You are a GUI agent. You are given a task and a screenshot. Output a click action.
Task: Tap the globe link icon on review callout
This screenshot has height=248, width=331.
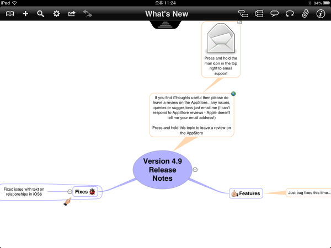click(x=233, y=94)
